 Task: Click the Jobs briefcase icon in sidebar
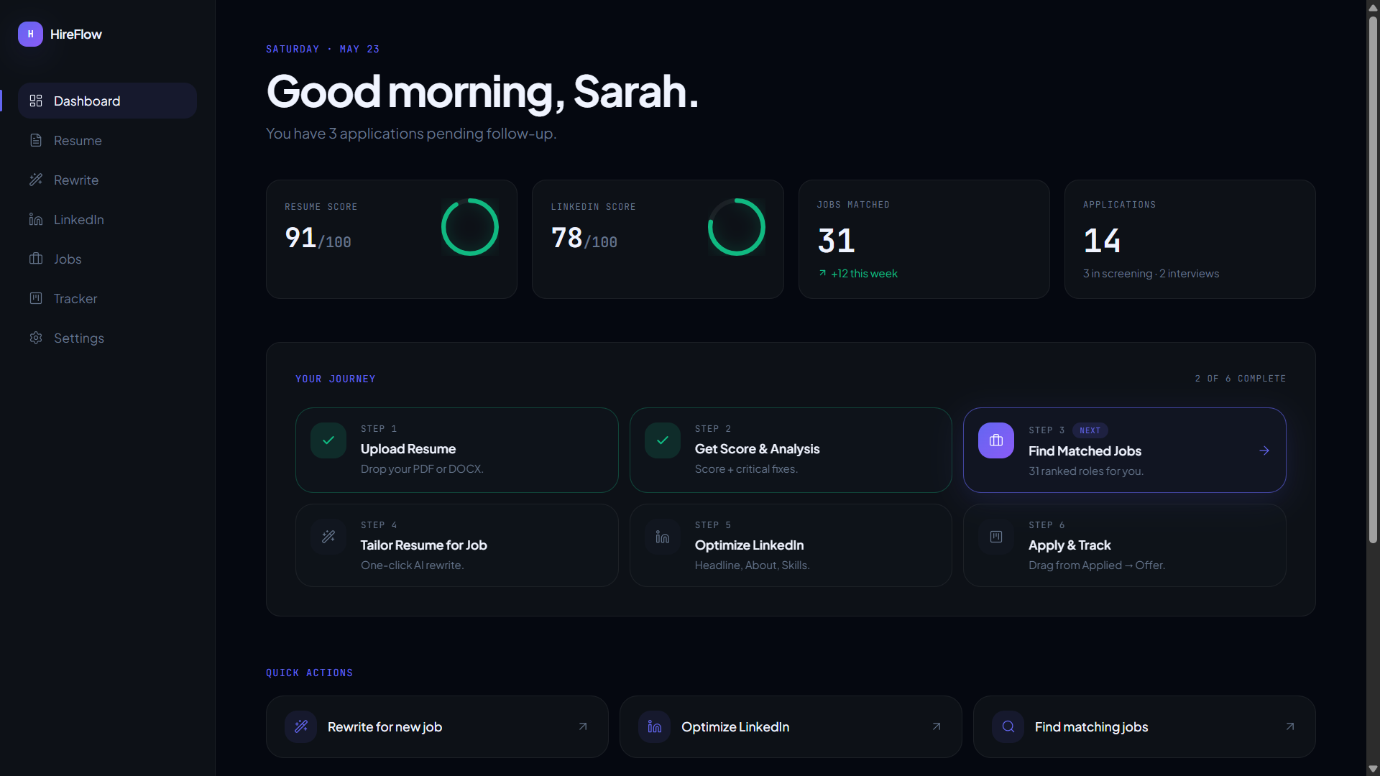click(x=36, y=259)
